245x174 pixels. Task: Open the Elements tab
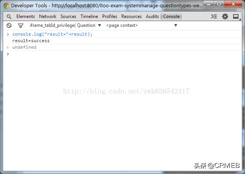(26, 16)
